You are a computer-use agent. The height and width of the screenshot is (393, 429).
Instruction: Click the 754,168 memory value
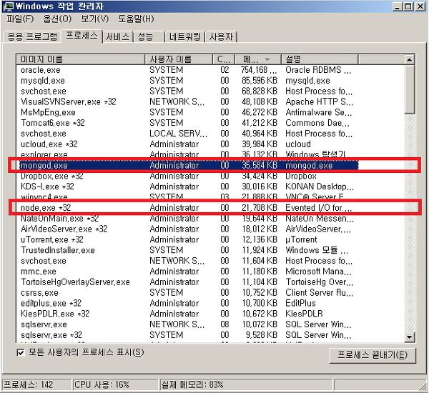click(259, 70)
